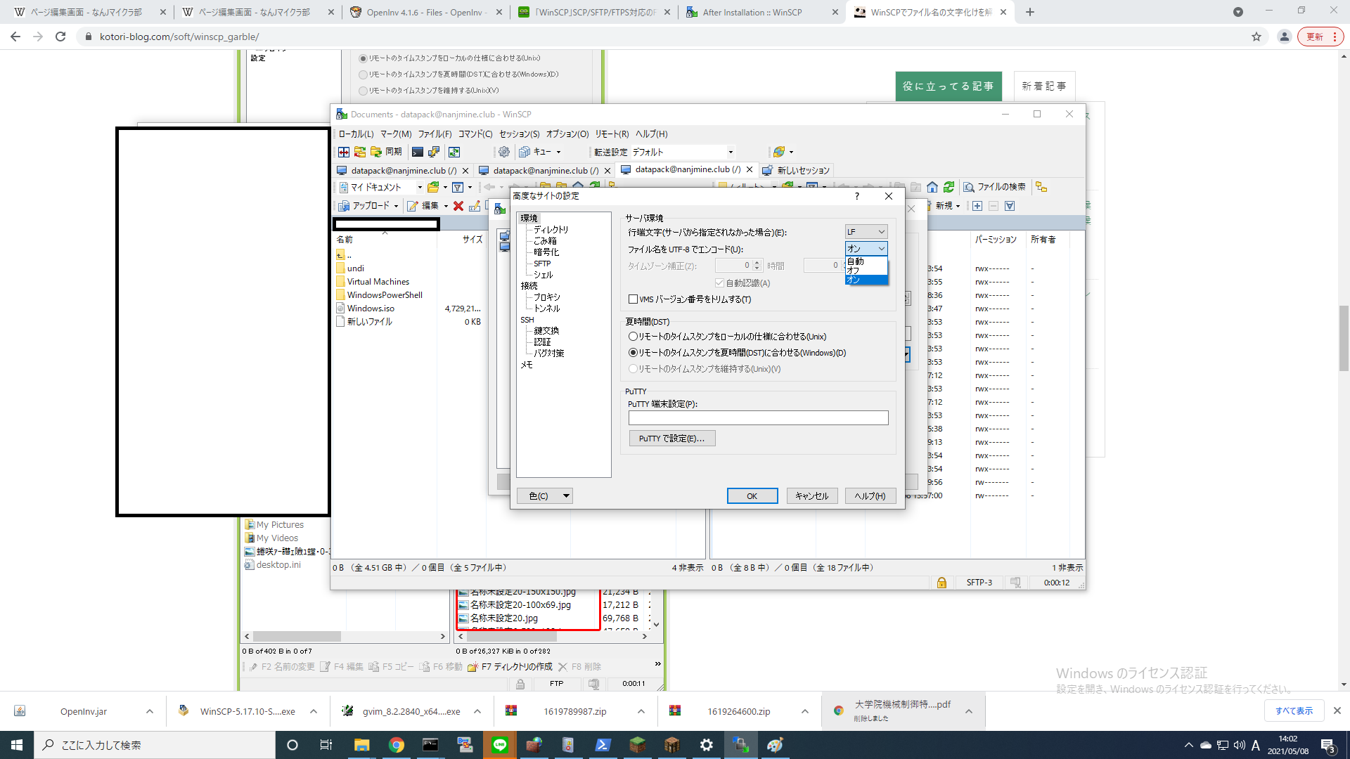Click the lock icon in WinSCP status bar
This screenshot has height=759, width=1350.
pos(941,583)
